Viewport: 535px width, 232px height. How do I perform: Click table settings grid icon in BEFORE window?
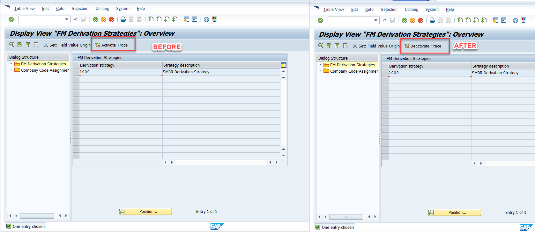283,65
